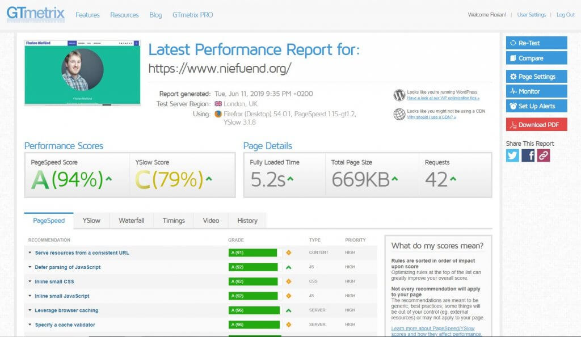This screenshot has width=581, height=337.
Task: Expand Serve resources from a consistent URL
Action: tap(82, 253)
